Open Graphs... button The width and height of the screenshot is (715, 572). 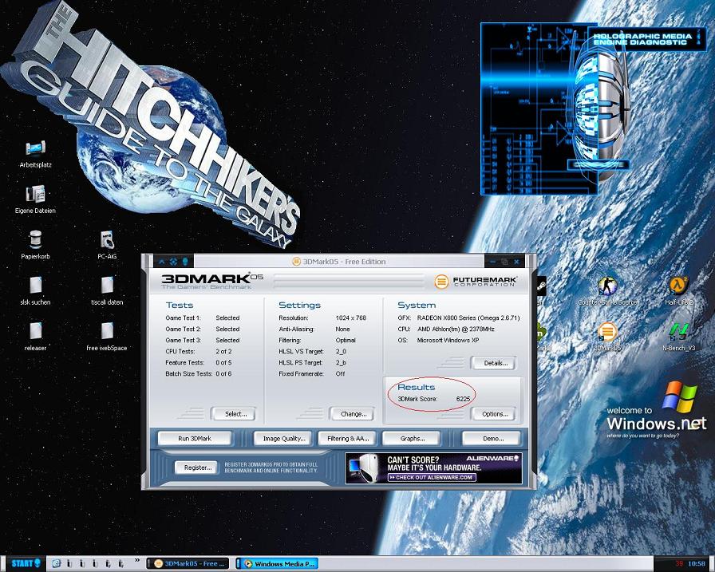pos(413,439)
